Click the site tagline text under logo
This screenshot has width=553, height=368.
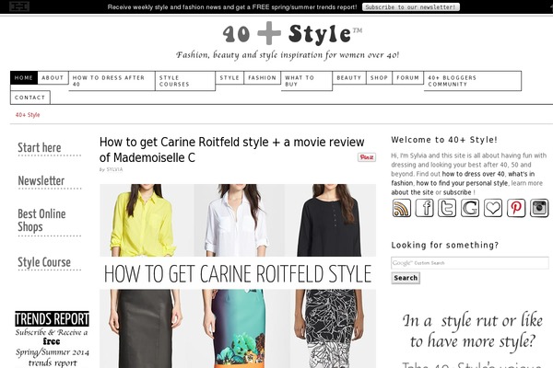[288, 55]
